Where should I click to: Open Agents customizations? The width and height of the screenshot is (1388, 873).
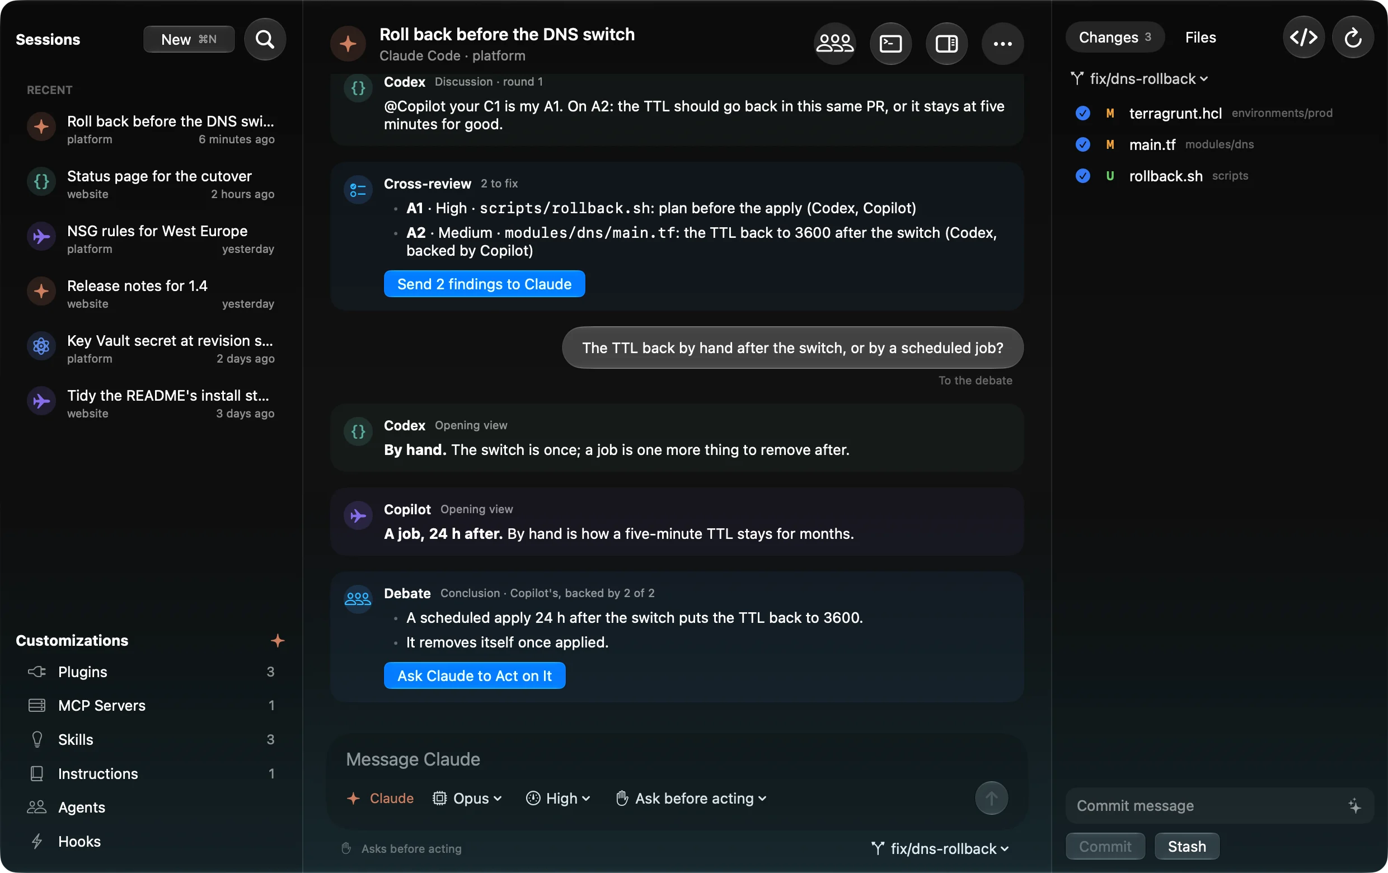151,808
